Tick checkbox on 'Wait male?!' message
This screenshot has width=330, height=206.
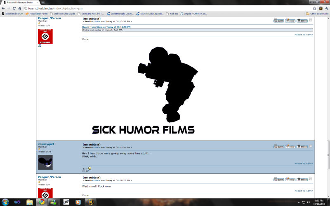point(311,179)
